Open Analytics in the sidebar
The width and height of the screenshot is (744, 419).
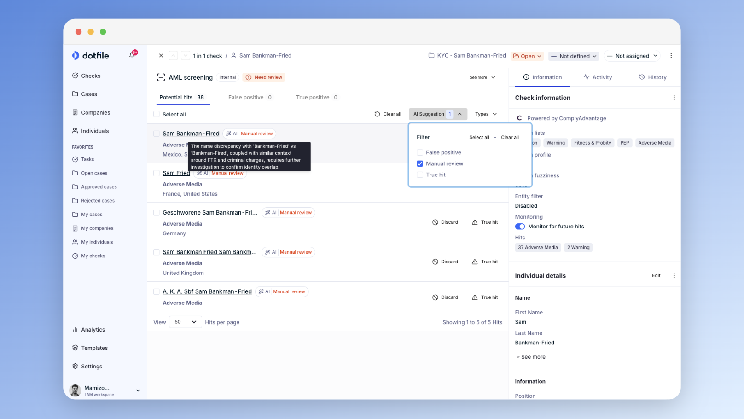88,330
